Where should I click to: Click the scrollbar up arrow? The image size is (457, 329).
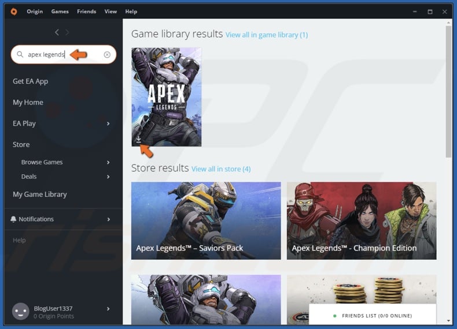[448, 23]
